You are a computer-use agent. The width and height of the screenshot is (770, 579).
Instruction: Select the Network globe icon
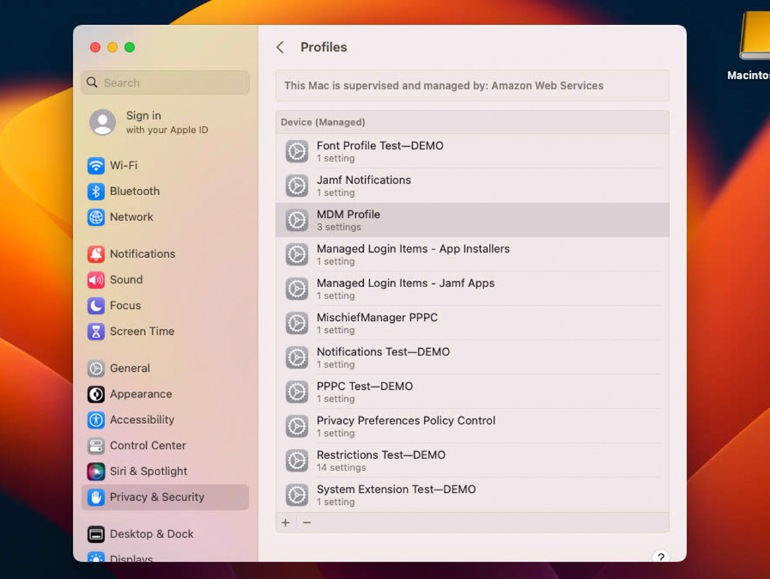[96, 217]
